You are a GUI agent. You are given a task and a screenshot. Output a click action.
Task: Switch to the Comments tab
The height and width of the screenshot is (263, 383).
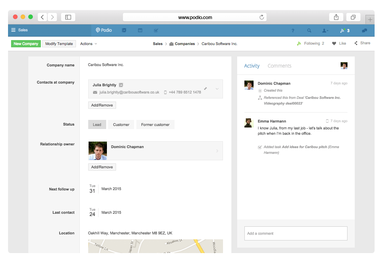pyautogui.click(x=280, y=66)
